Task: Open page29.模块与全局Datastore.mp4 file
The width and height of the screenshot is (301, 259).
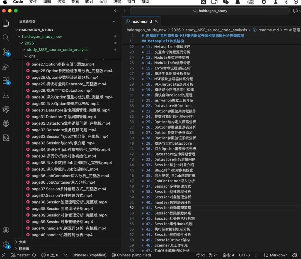Action: coord(62,90)
